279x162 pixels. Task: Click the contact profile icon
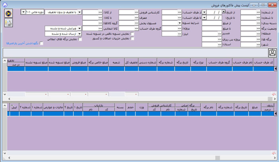pyautogui.click(x=273, y=53)
